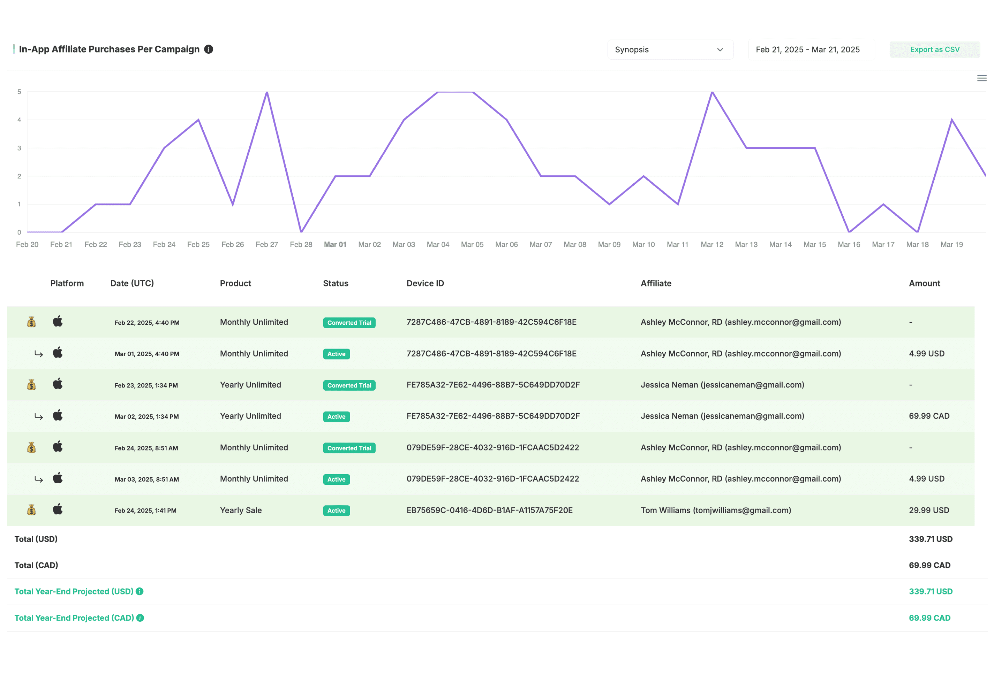Open the Synopsis dropdown
The height and width of the screenshot is (683, 994).
[x=670, y=49]
